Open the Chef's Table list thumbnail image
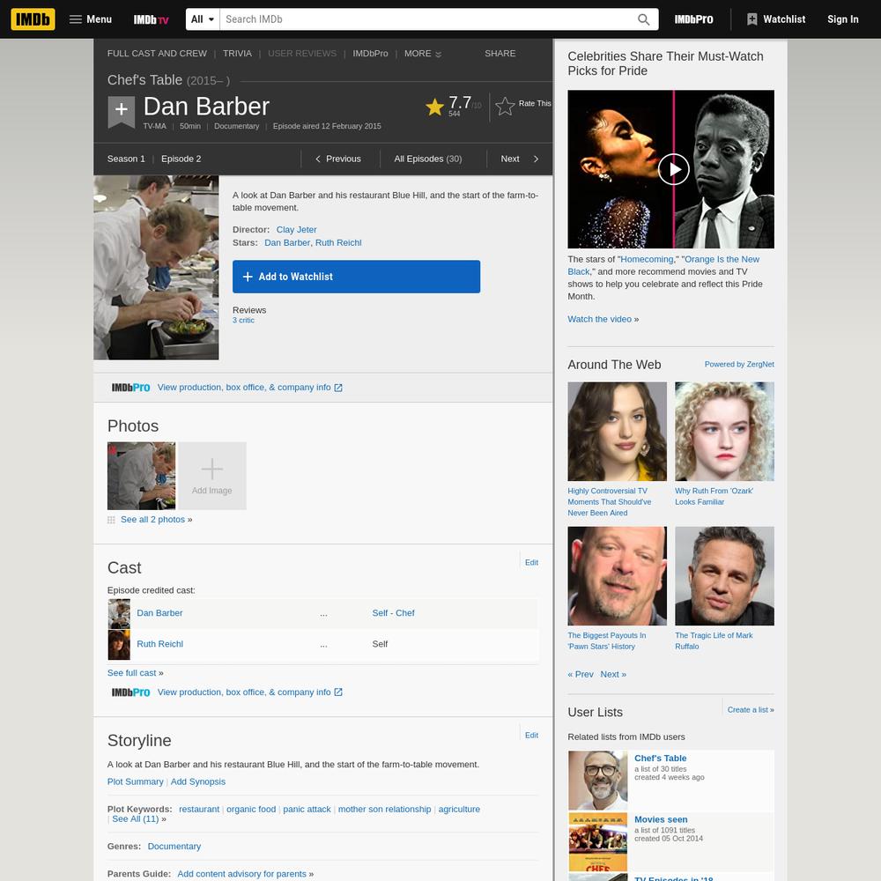This screenshot has width=881, height=881. pyautogui.click(x=598, y=781)
